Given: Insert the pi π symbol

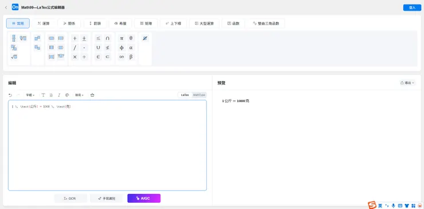Looking at the screenshot, I should [121, 38].
